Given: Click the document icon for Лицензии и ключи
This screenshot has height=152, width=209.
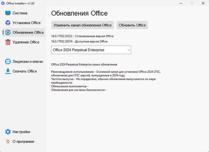Looking at the screenshot, I should click(x=8, y=61).
